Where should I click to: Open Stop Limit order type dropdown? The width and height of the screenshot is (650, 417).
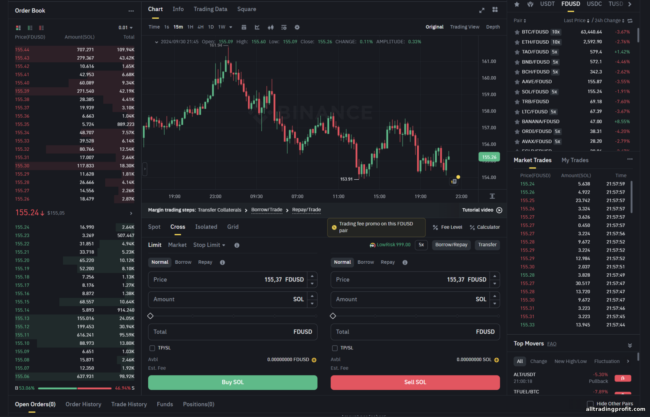coord(209,245)
